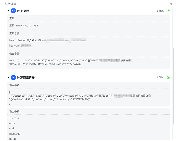Click the blue X variable icon

(13, 78)
